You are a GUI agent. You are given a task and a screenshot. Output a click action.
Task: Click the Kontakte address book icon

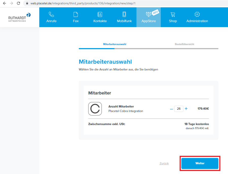(x=100, y=14)
